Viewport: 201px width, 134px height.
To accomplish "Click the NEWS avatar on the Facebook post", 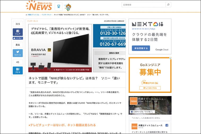I will 134,126.
